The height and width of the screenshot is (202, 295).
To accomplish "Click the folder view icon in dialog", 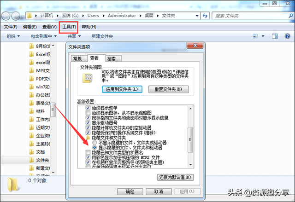I will (x=88, y=78).
